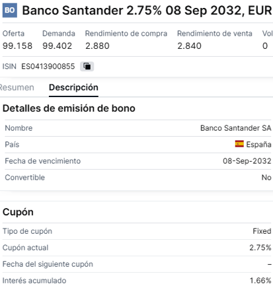This screenshot has height=288, width=273.
Task: Click the copy ISIN icon button
Action: point(87,66)
